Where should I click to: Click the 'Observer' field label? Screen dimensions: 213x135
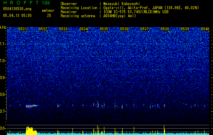point(69,4)
